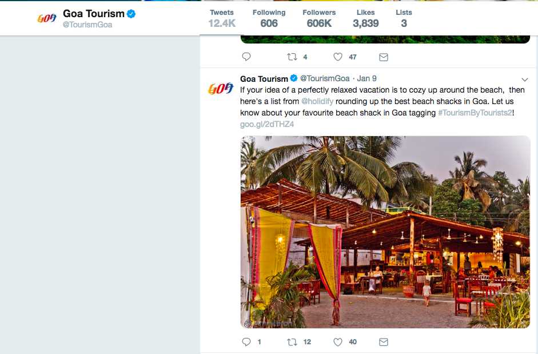
Task: Open the tweet options chevron dropdown
Action: pyautogui.click(x=525, y=79)
